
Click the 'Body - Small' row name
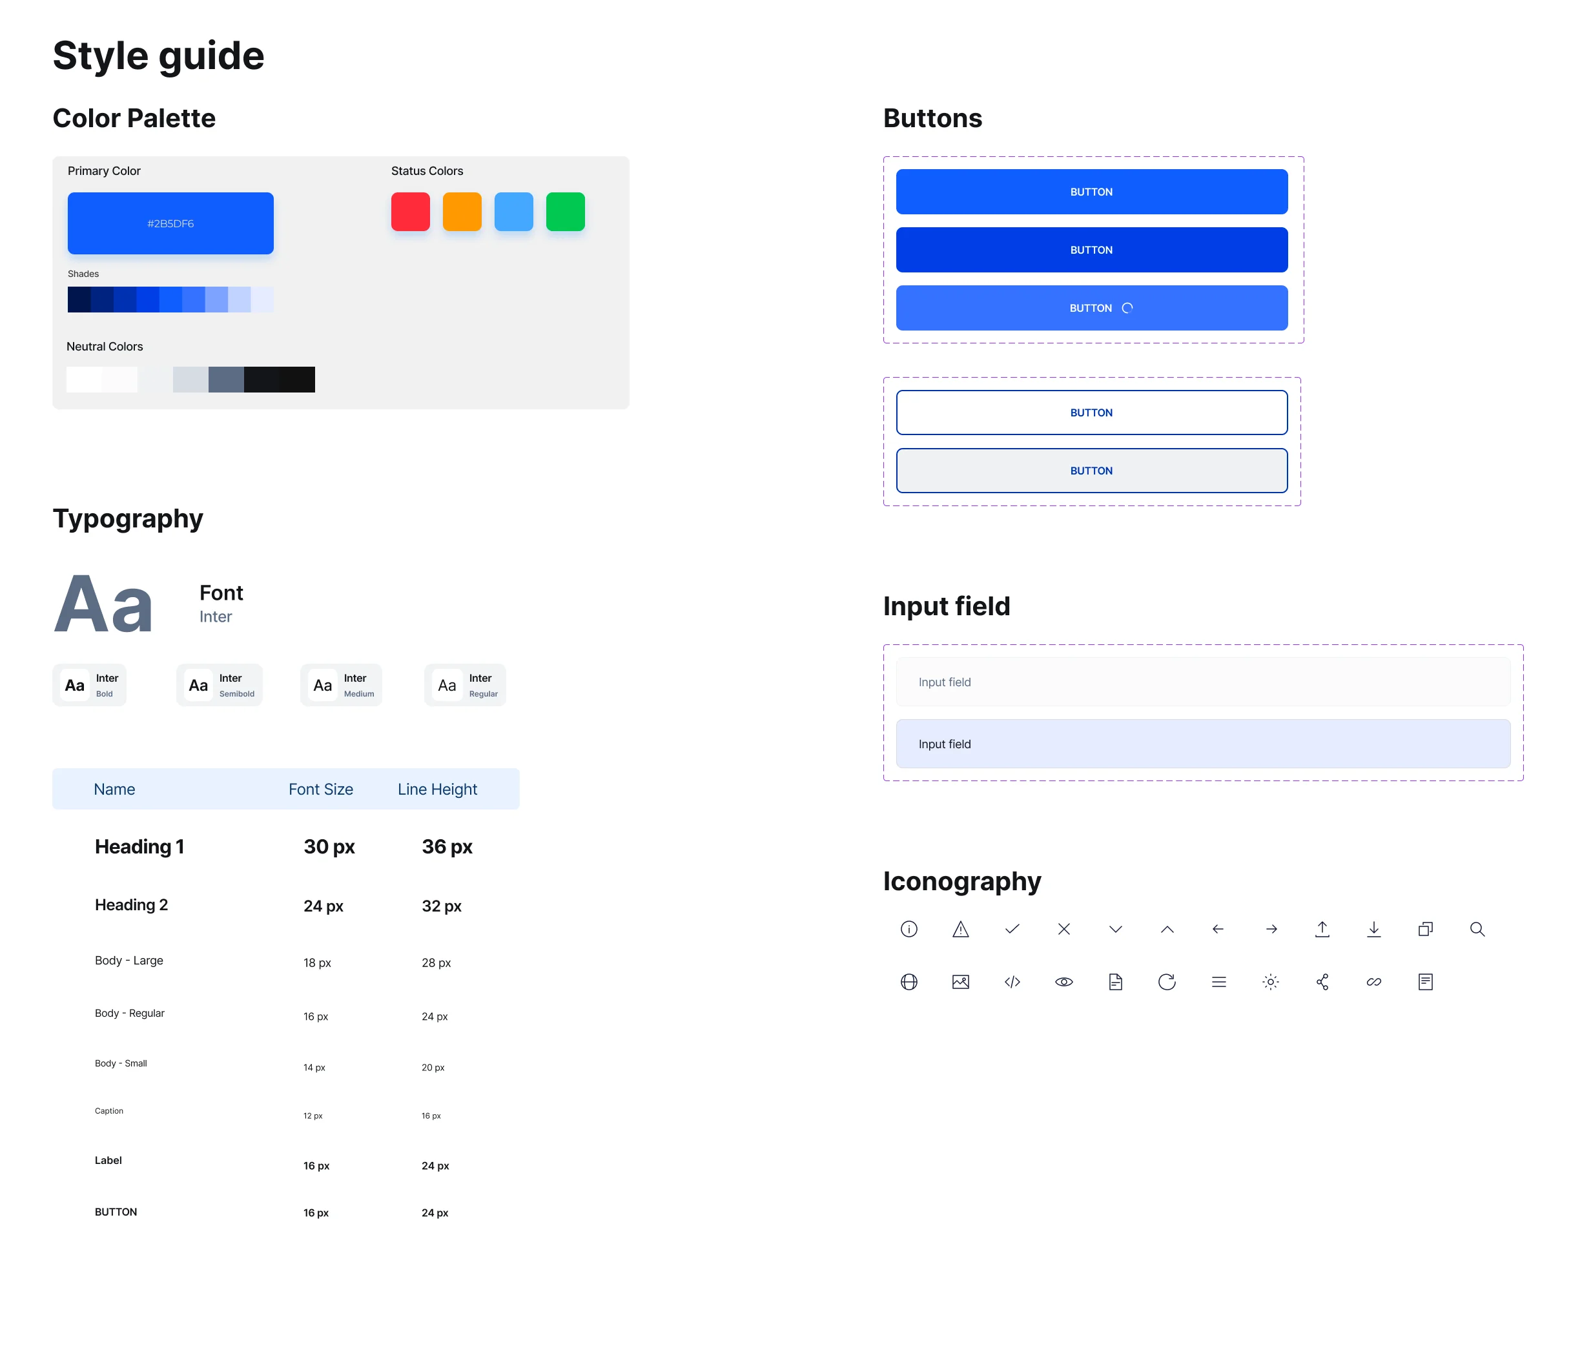tap(121, 1063)
